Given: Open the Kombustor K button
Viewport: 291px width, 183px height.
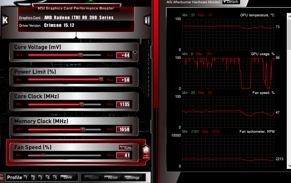Looking at the screenshot, I should click(5, 21).
